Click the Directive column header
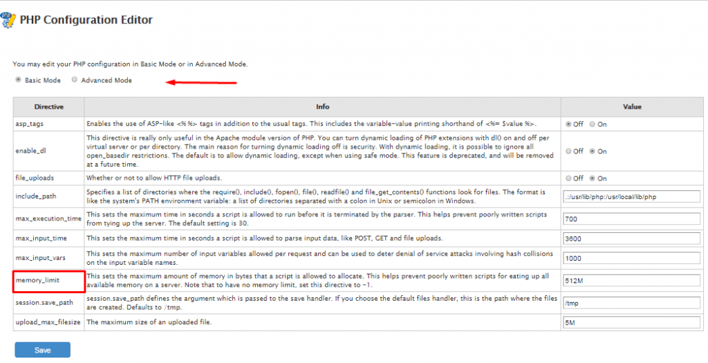The image size is (708, 363). (x=49, y=107)
